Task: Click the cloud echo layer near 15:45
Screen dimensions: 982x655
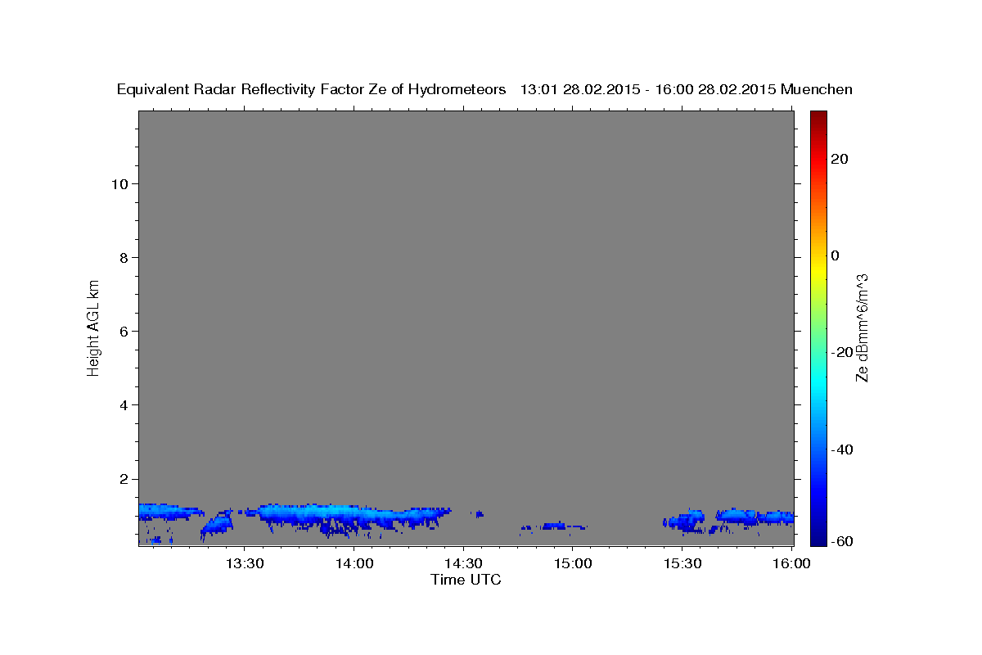Action: tap(736, 517)
